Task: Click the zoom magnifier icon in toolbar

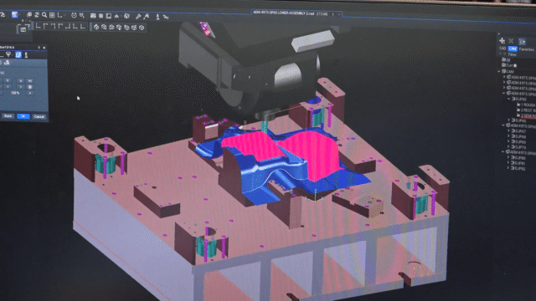Action: [x=44, y=15]
